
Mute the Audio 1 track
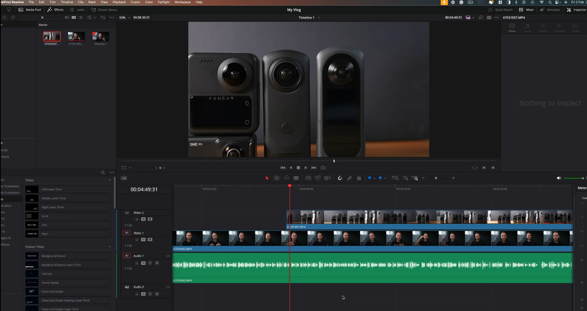tap(157, 263)
